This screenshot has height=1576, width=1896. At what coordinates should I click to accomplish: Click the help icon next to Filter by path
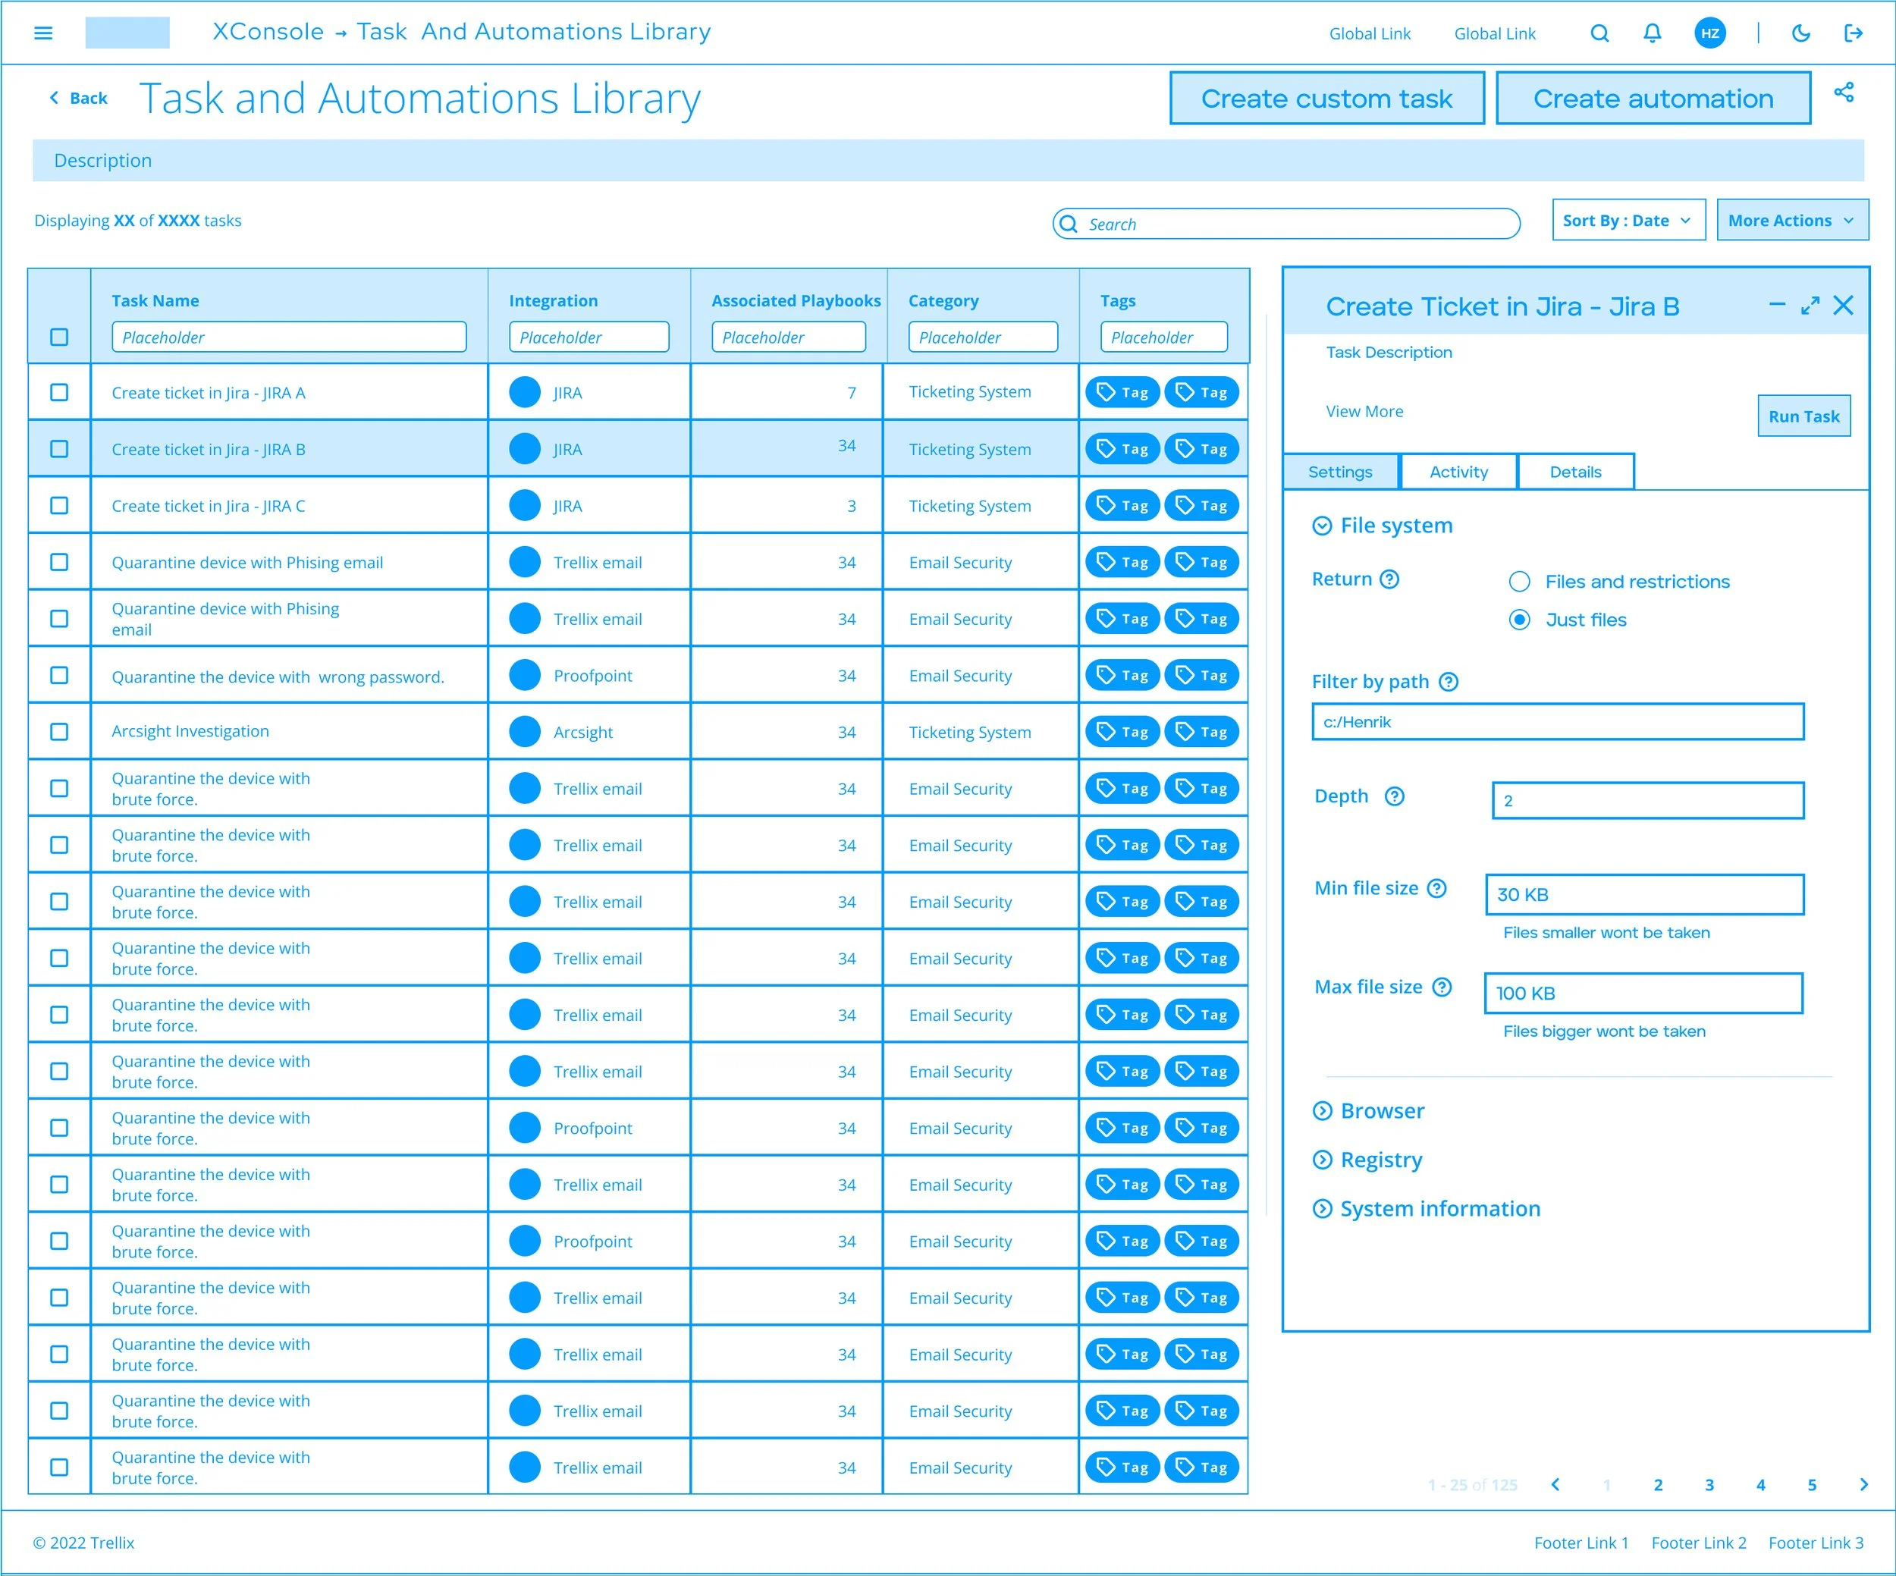pyautogui.click(x=1449, y=682)
